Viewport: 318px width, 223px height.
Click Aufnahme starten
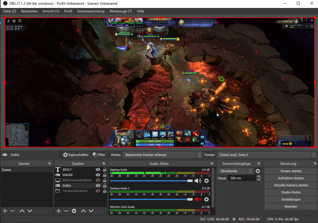291,178
